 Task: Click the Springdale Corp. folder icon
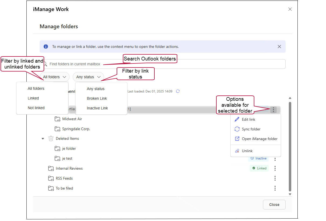pyautogui.click(x=57, y=129)
